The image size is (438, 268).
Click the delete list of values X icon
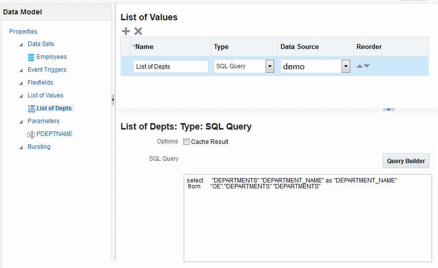tap(138, 31)
